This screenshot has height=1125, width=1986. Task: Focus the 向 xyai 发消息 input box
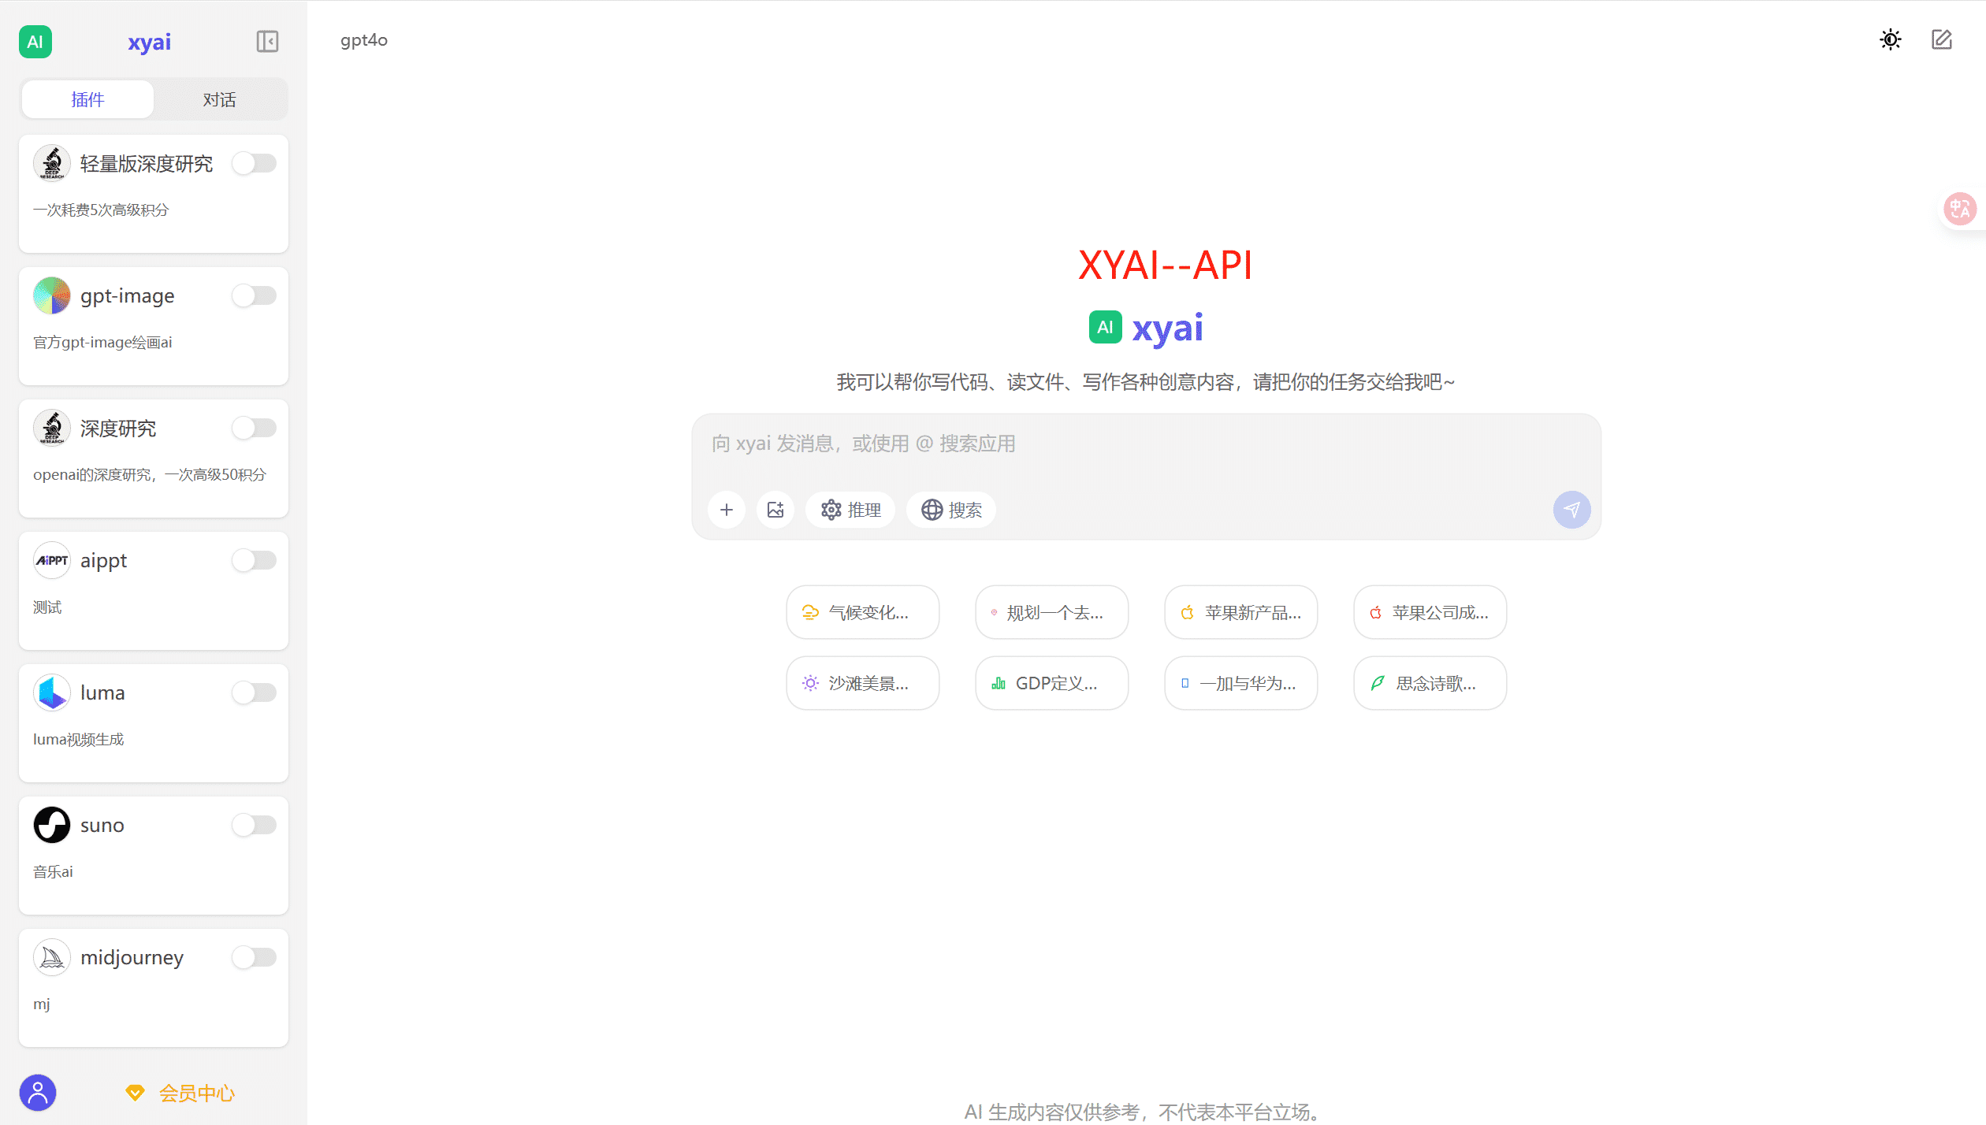pos(1146,444)
